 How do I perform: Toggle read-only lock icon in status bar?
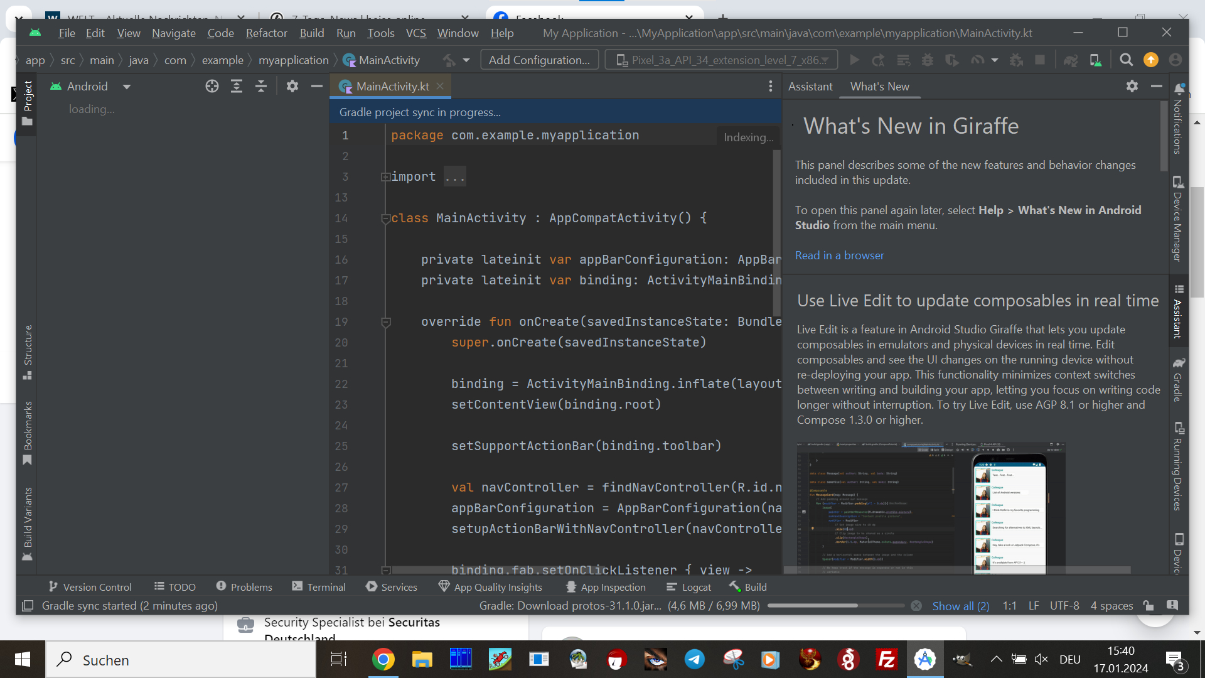pyautogui.click(x=1149, y=606)
